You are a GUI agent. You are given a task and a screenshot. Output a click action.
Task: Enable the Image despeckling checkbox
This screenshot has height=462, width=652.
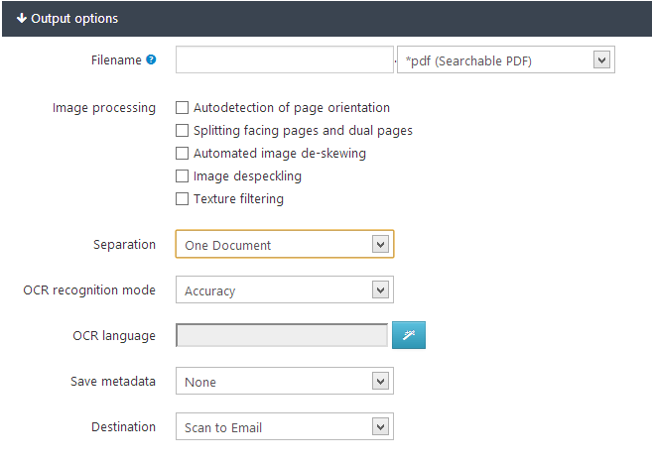coord(182,176)
